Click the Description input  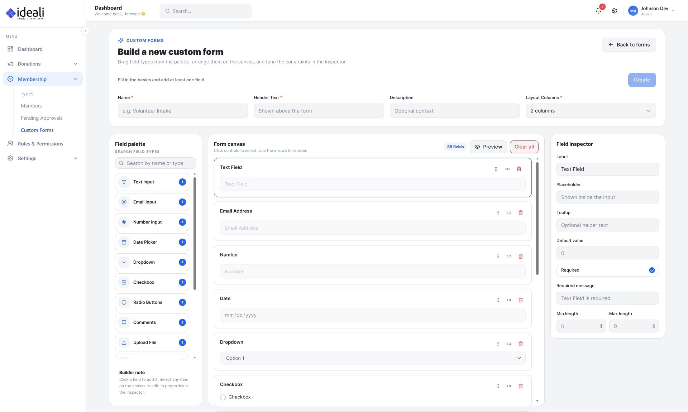(455, 111)
